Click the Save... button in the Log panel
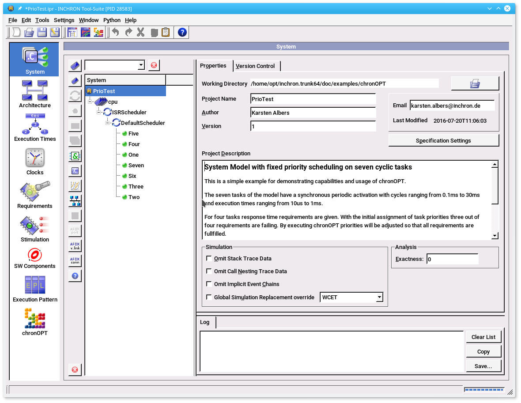The image size is (521, 403). pos(483,366)
